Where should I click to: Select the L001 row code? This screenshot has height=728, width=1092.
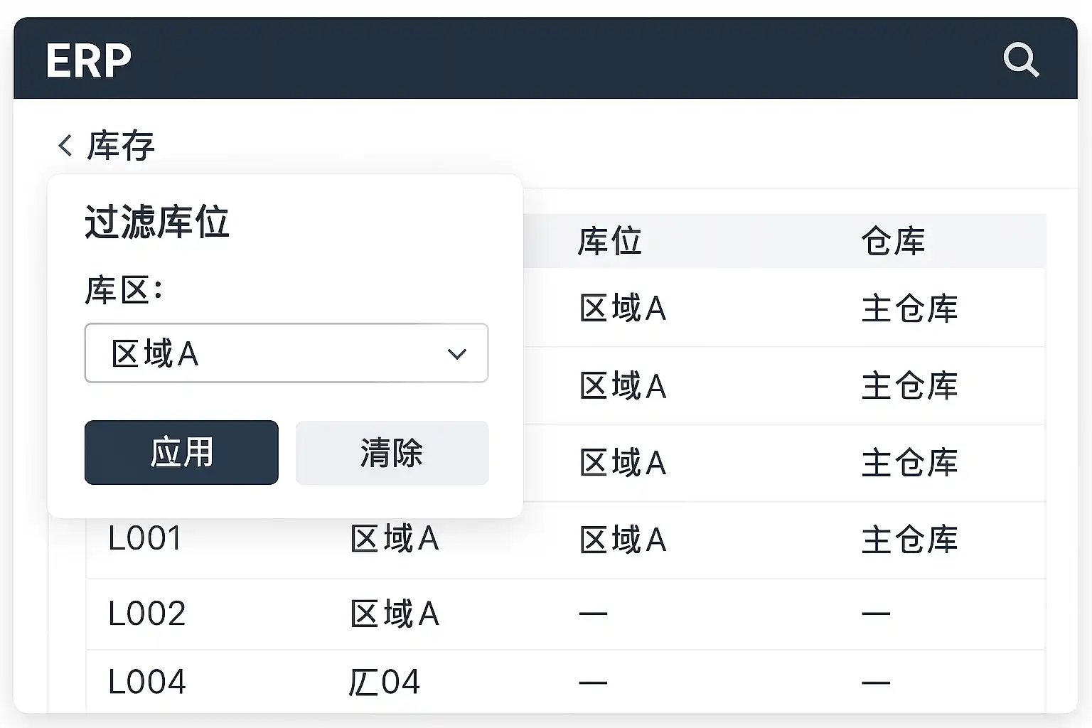tap(145, 539)
